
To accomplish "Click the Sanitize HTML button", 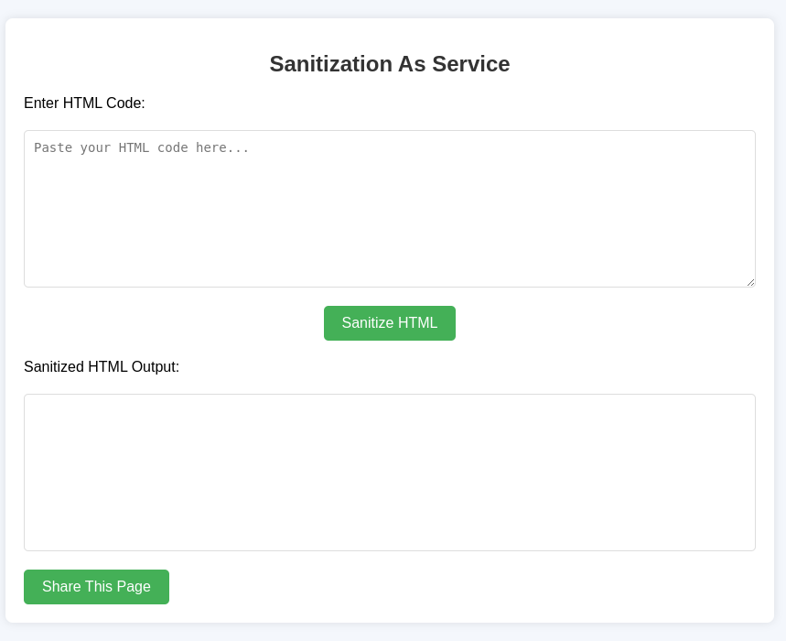I will click(389, 323).
